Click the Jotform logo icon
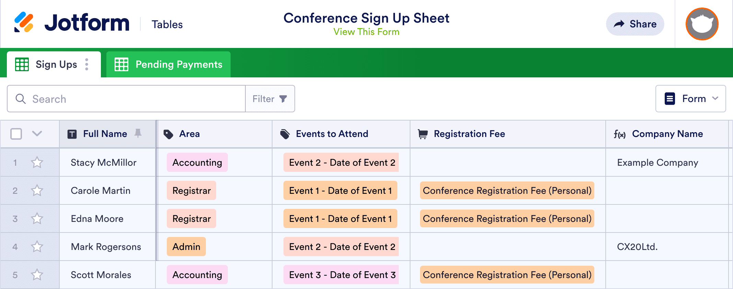 (24, 23)
